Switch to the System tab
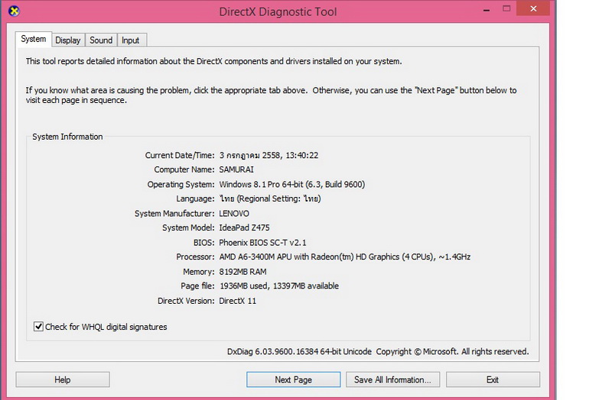The height and width of the screenshot is (400, 612). [x=34, y=40]
